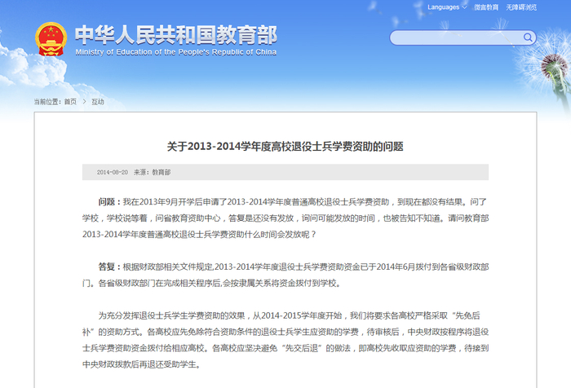Click the search magnifier icon

coord(527,37)
